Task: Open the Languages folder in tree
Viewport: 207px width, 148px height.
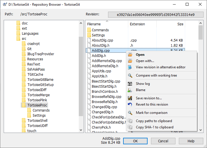Action: 30,34
